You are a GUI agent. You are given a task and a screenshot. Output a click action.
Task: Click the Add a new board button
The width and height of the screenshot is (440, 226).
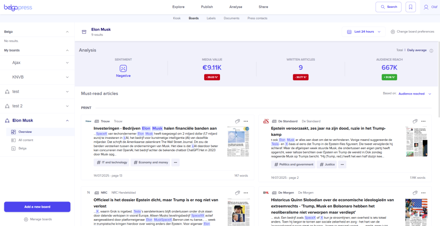click(x=37, y=207)
